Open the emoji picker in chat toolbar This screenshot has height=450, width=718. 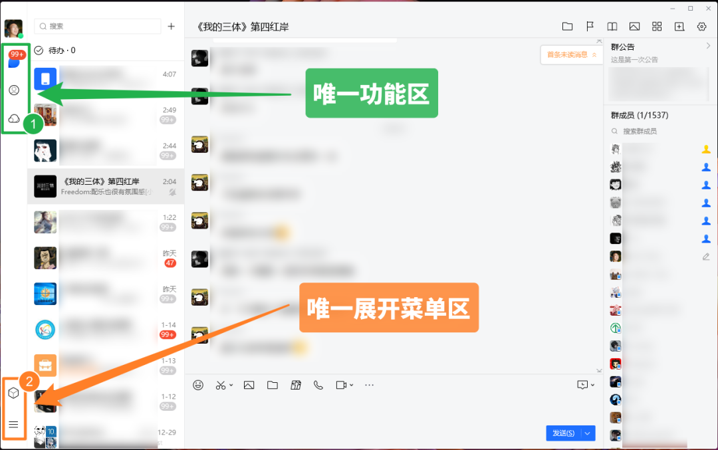(198, 385)
